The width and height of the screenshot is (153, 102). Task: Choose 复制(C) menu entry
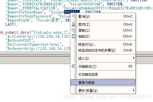click(103, 30)
